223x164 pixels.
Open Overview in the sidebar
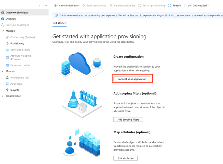coord(11,19)
